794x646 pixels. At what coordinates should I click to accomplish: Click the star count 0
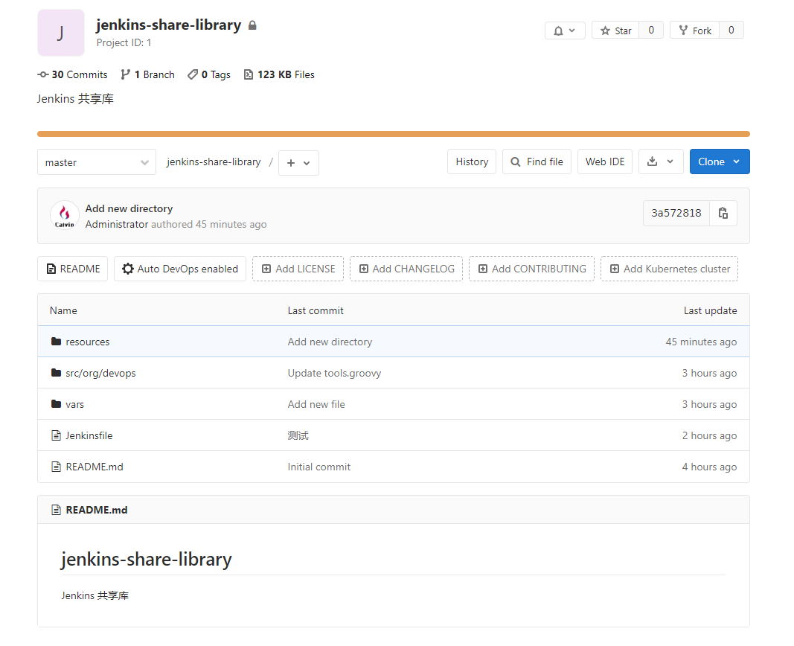[x=651, y=31]
